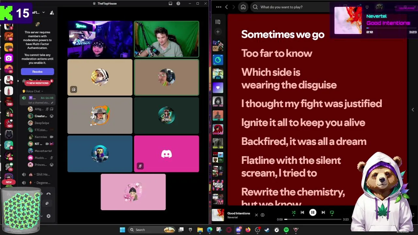Select the bottom pink avatar participant tile
The height and width of the screenshot is (235, 418).
133,192
